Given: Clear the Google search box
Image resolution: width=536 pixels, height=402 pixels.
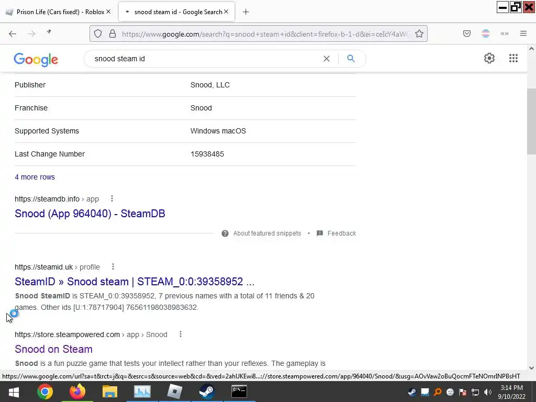Looking at the screenshot, I should pos(327,59).
